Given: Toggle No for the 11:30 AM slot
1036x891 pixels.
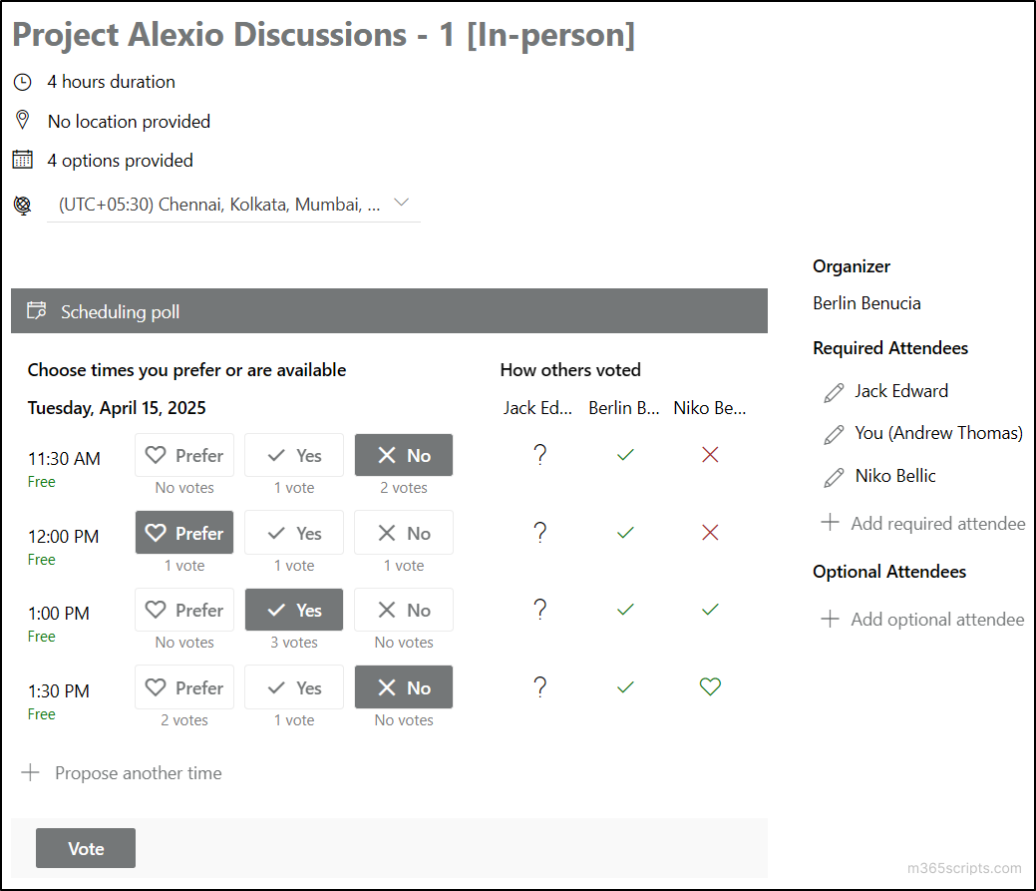Looking at the screenshot, I should tap(403, 454).
